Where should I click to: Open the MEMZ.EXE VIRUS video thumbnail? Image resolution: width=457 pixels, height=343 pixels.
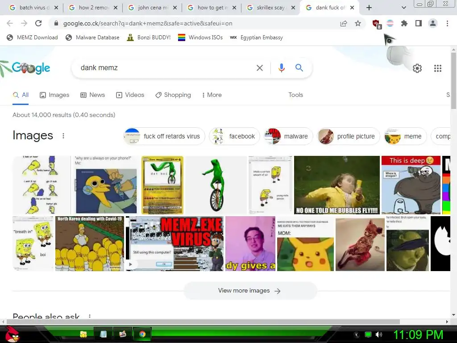(x=174, y=243)
